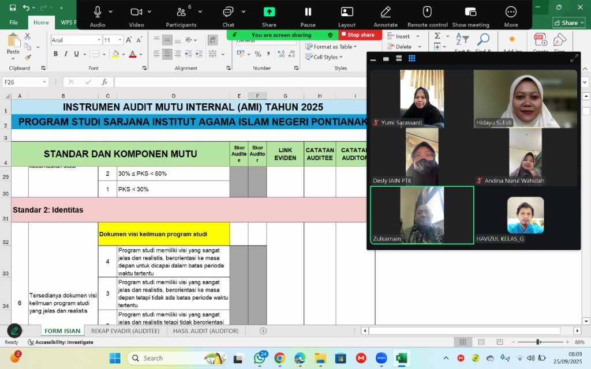This screenshot has height=369, width=591.
Task: Switch video panel to grid view
Action: tap(412, 58)
